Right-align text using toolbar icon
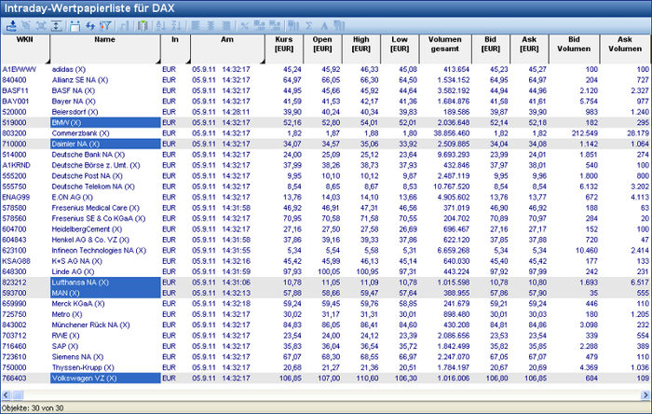This screenshot has width=652, height=414. point(226,25)
